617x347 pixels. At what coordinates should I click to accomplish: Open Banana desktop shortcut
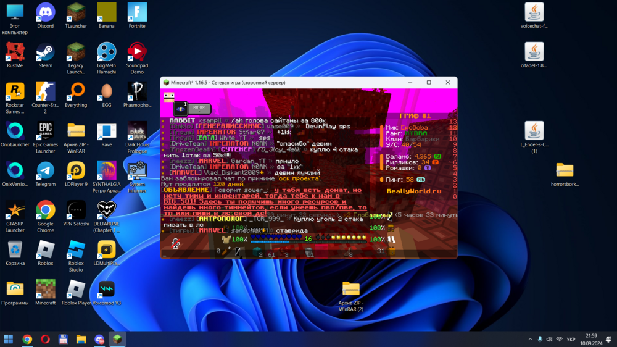107,16
